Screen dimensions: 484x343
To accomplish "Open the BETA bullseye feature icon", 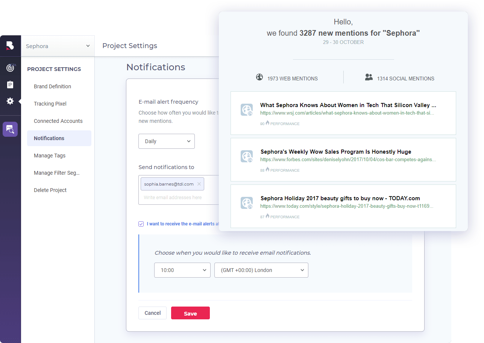I will pos(10,68).
